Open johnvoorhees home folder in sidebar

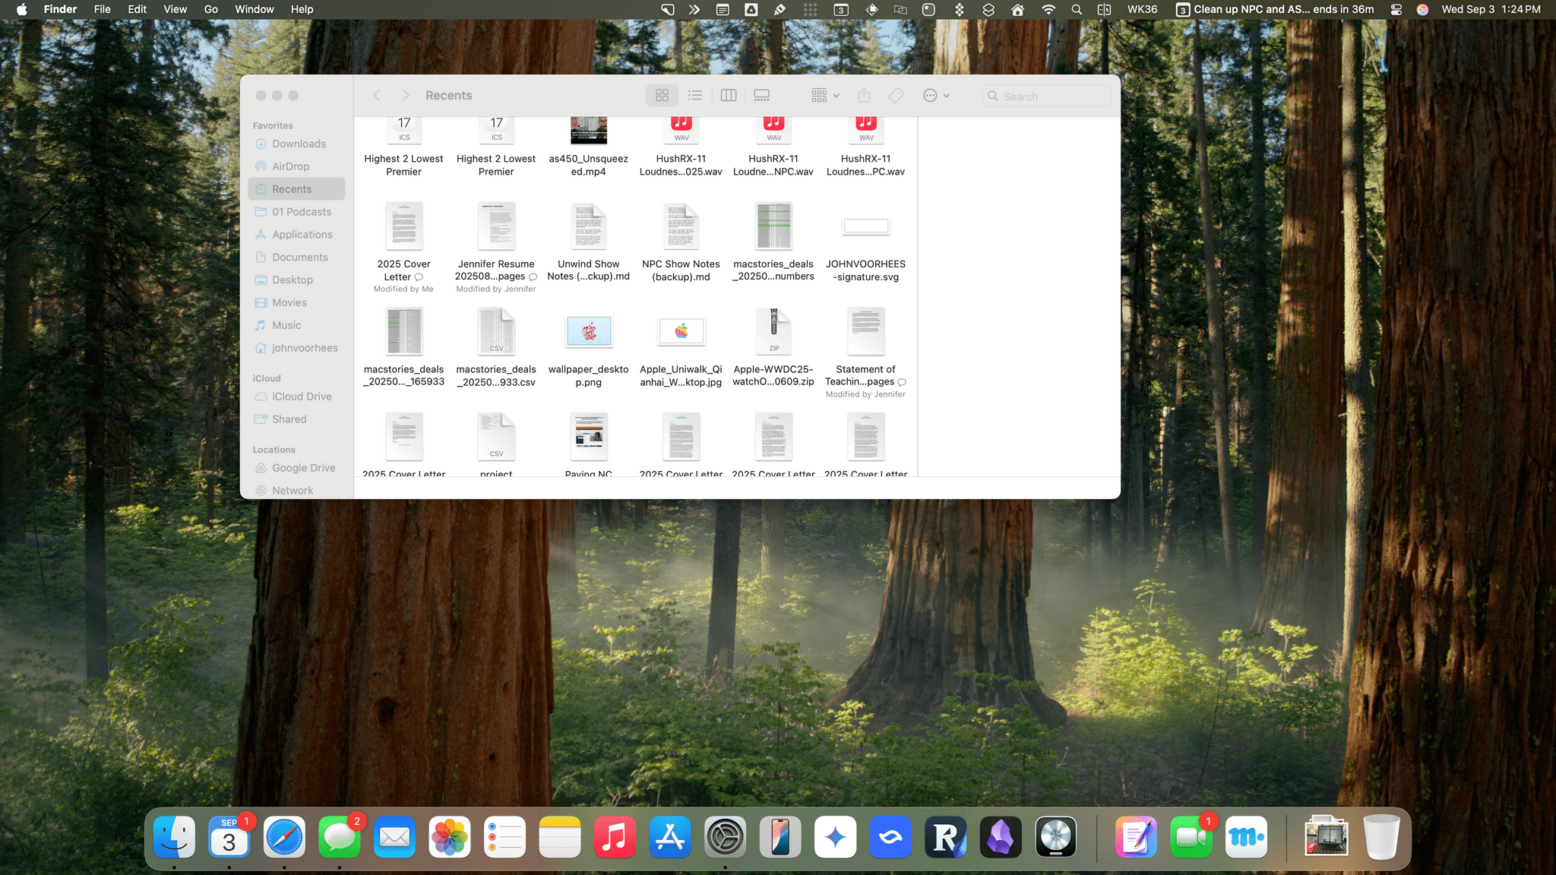(x=296, y=348)
